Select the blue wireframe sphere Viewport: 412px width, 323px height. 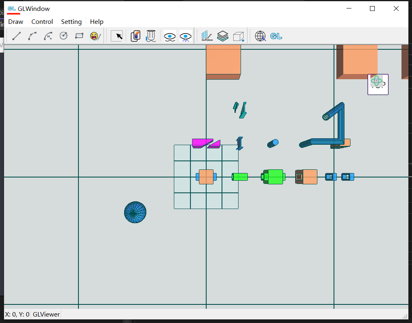pyautogui.click(x=135, y=212)
